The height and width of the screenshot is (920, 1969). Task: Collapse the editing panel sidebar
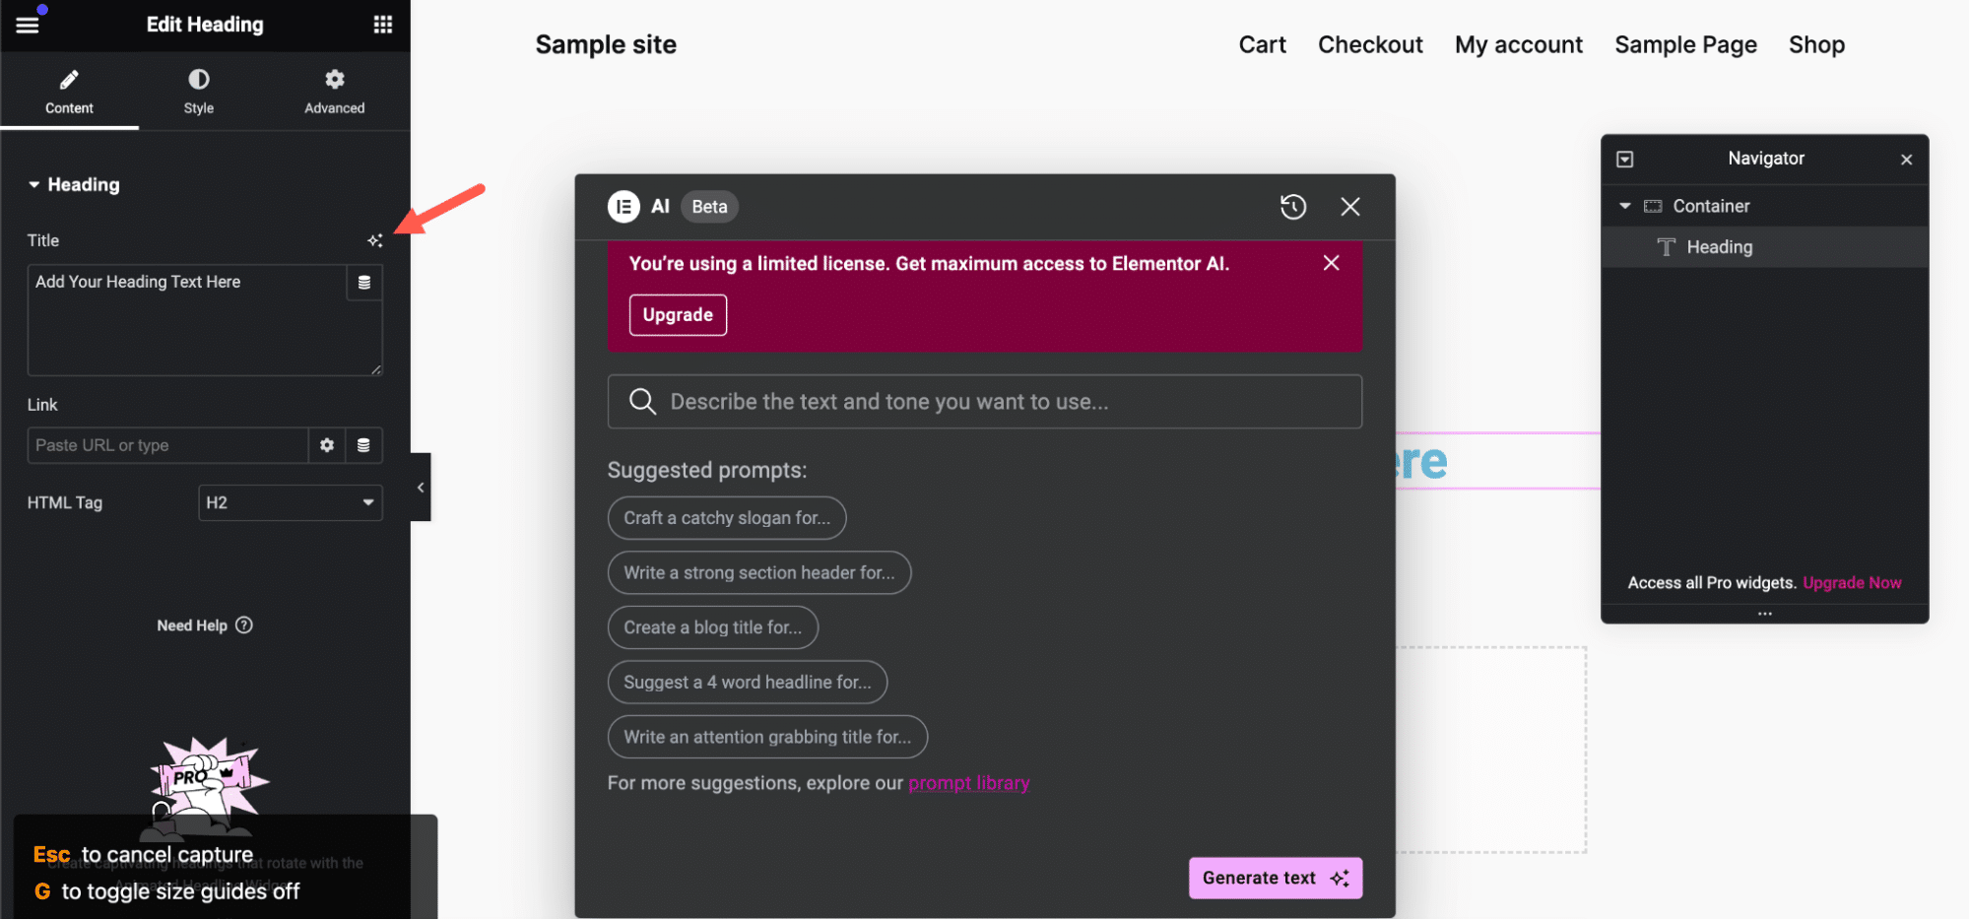[x=421, y=487]
